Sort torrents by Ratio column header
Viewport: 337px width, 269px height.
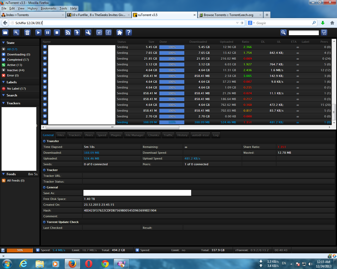pyautogui.click(x=245, y=42)
